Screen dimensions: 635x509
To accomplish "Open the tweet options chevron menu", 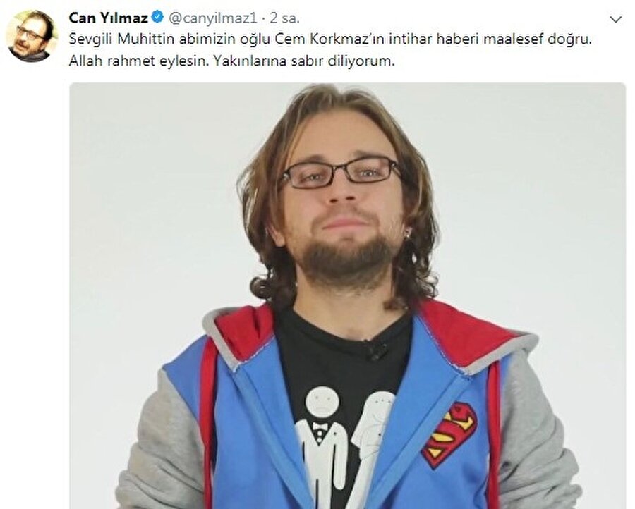I will pyautogui.click(x=615, y=20).
